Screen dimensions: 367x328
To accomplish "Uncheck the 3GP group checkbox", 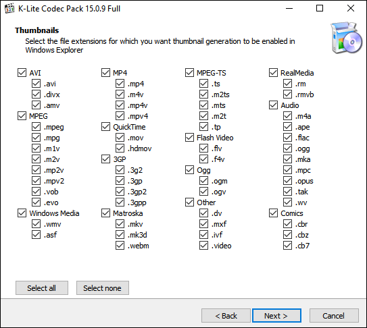I will point(106,159).
